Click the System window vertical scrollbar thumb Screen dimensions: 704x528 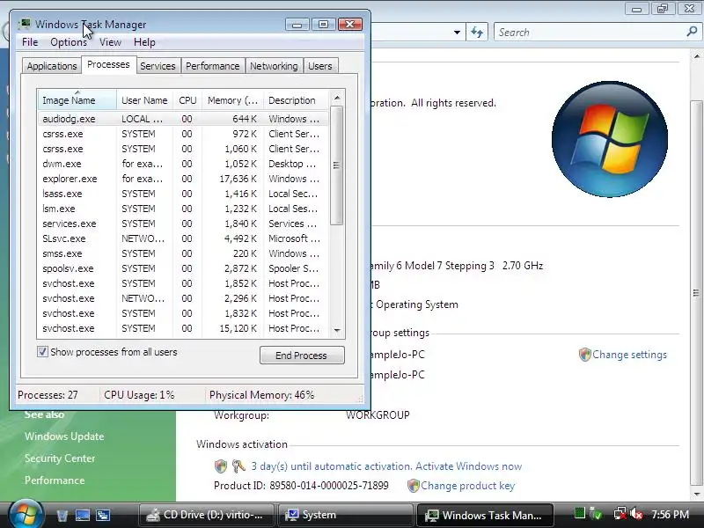click(x=696, y=293)
